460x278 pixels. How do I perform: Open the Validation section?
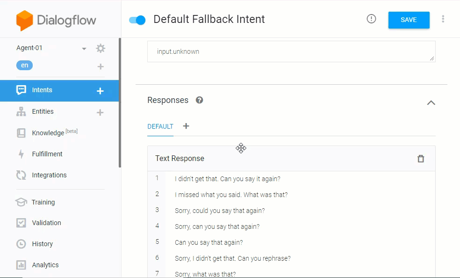pos(21,223)
